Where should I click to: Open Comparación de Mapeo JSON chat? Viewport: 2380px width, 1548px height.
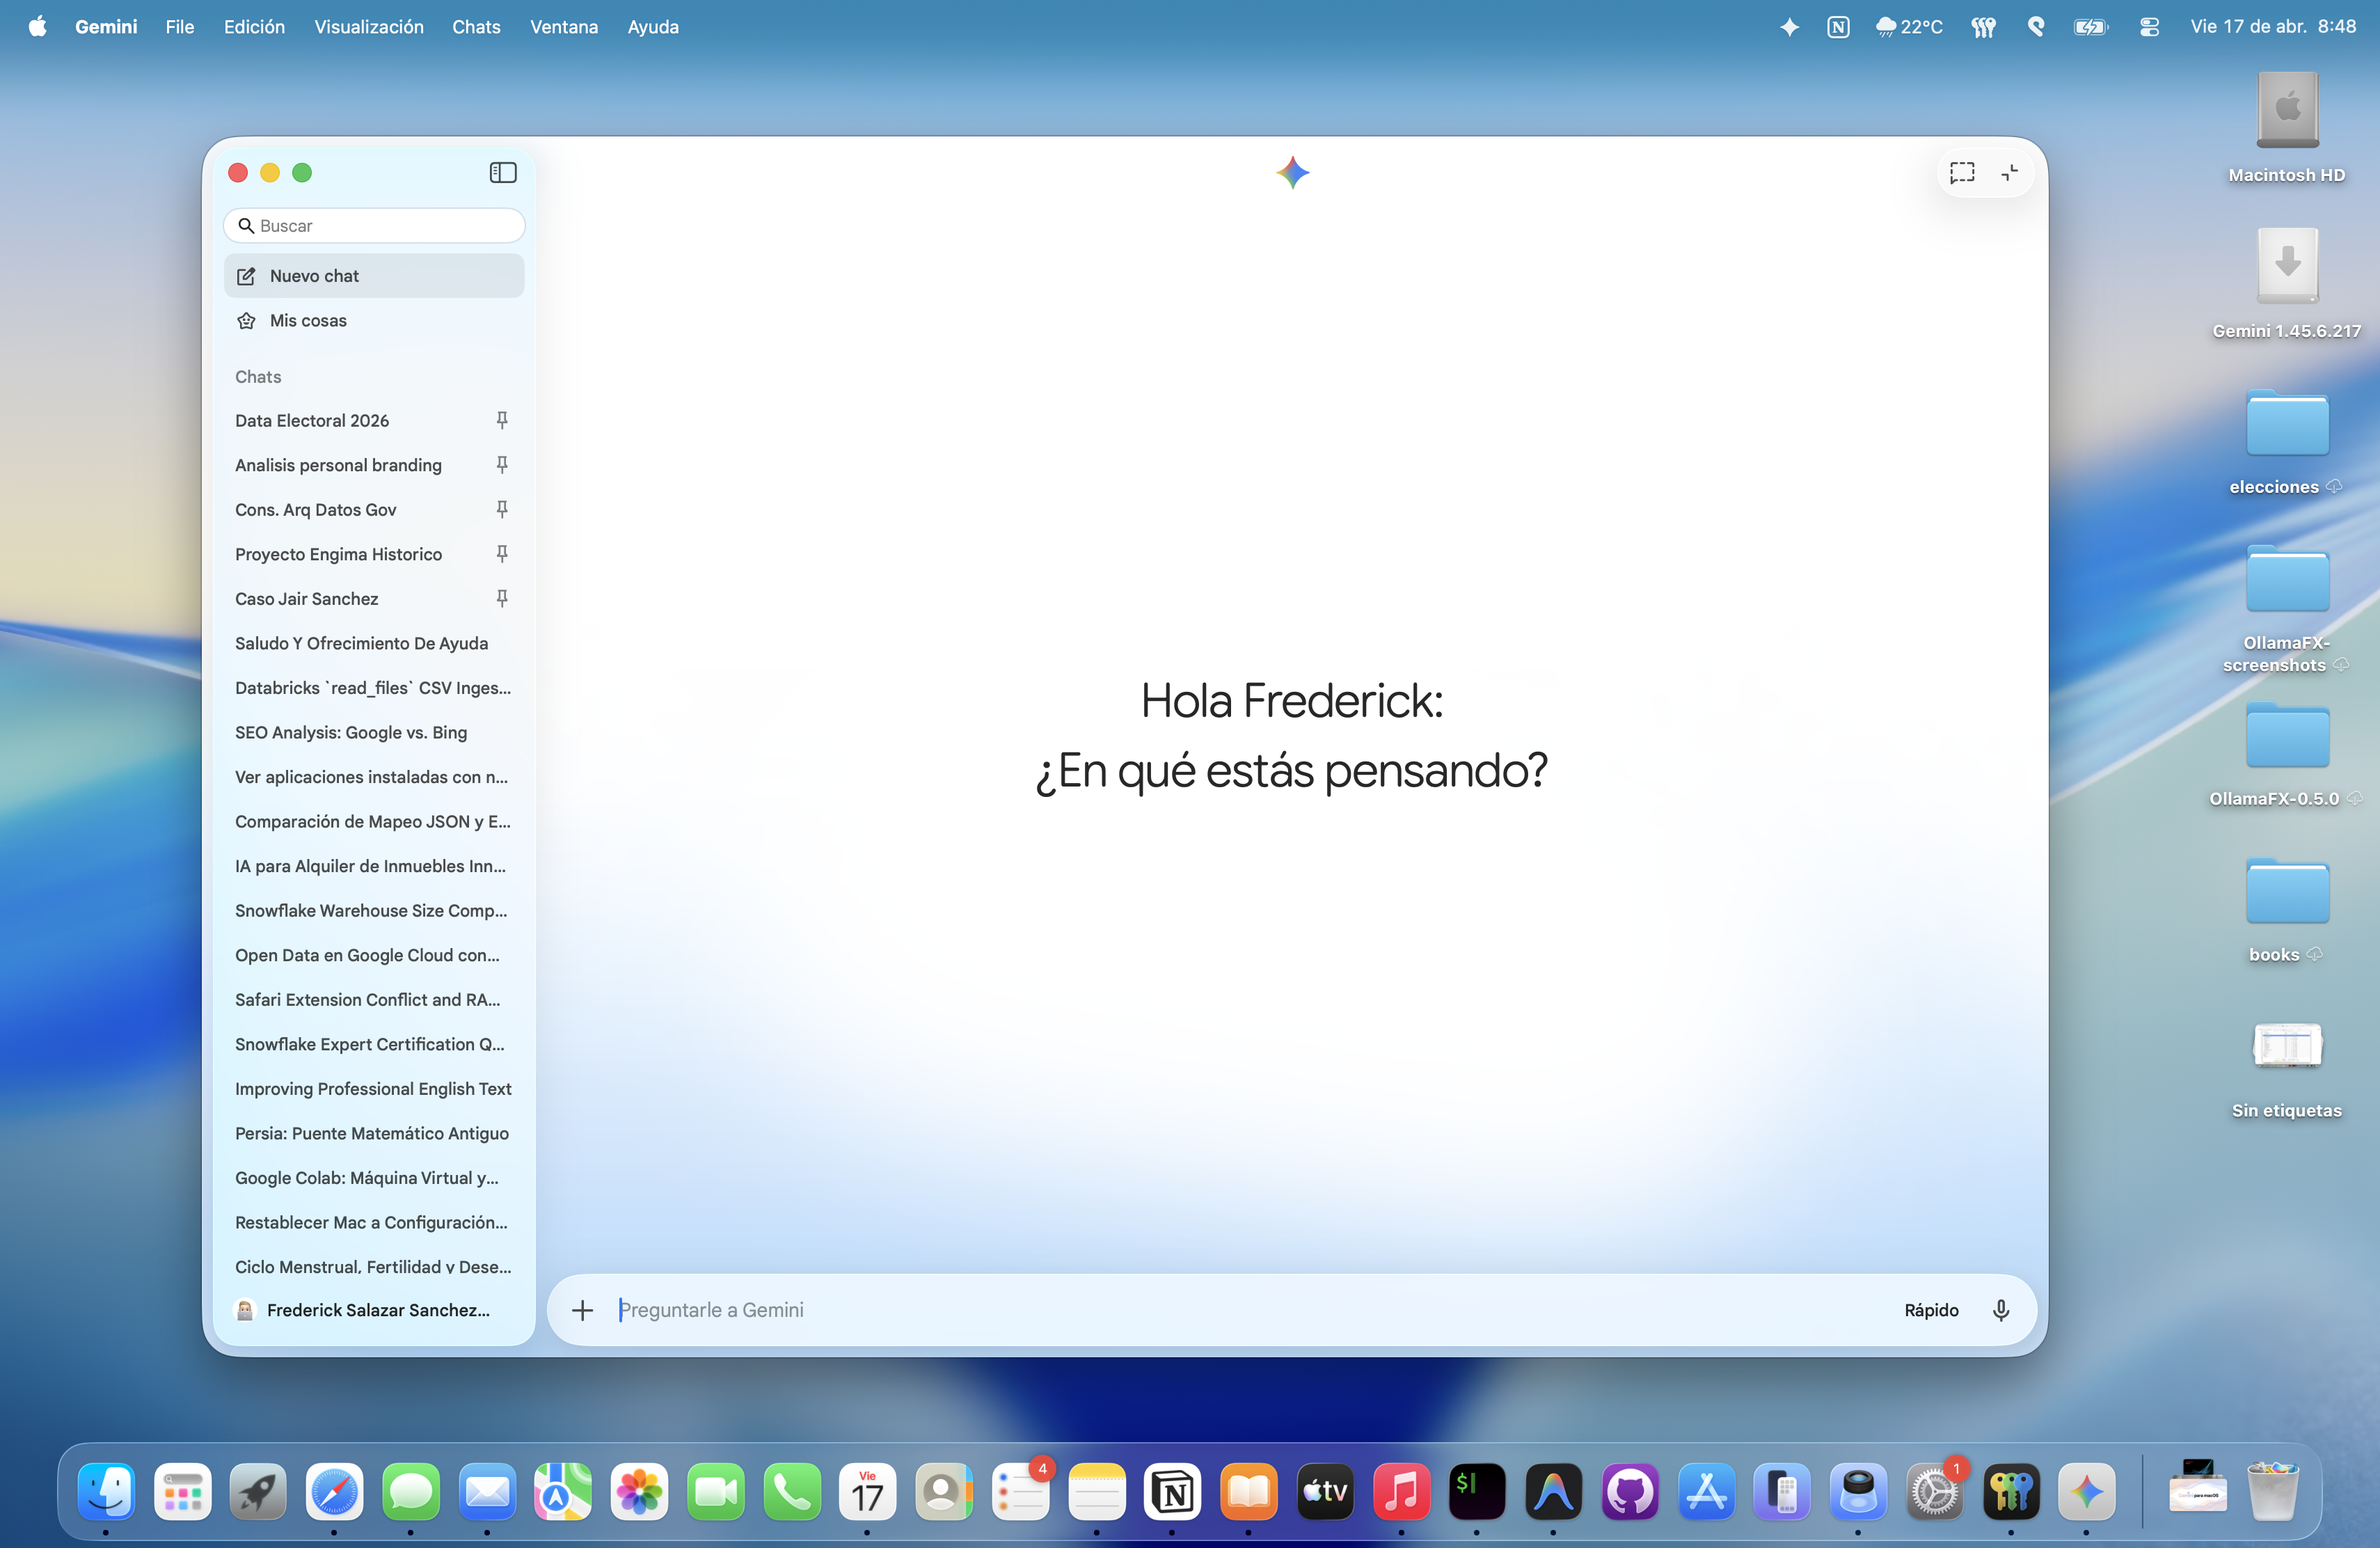point(374,821)
